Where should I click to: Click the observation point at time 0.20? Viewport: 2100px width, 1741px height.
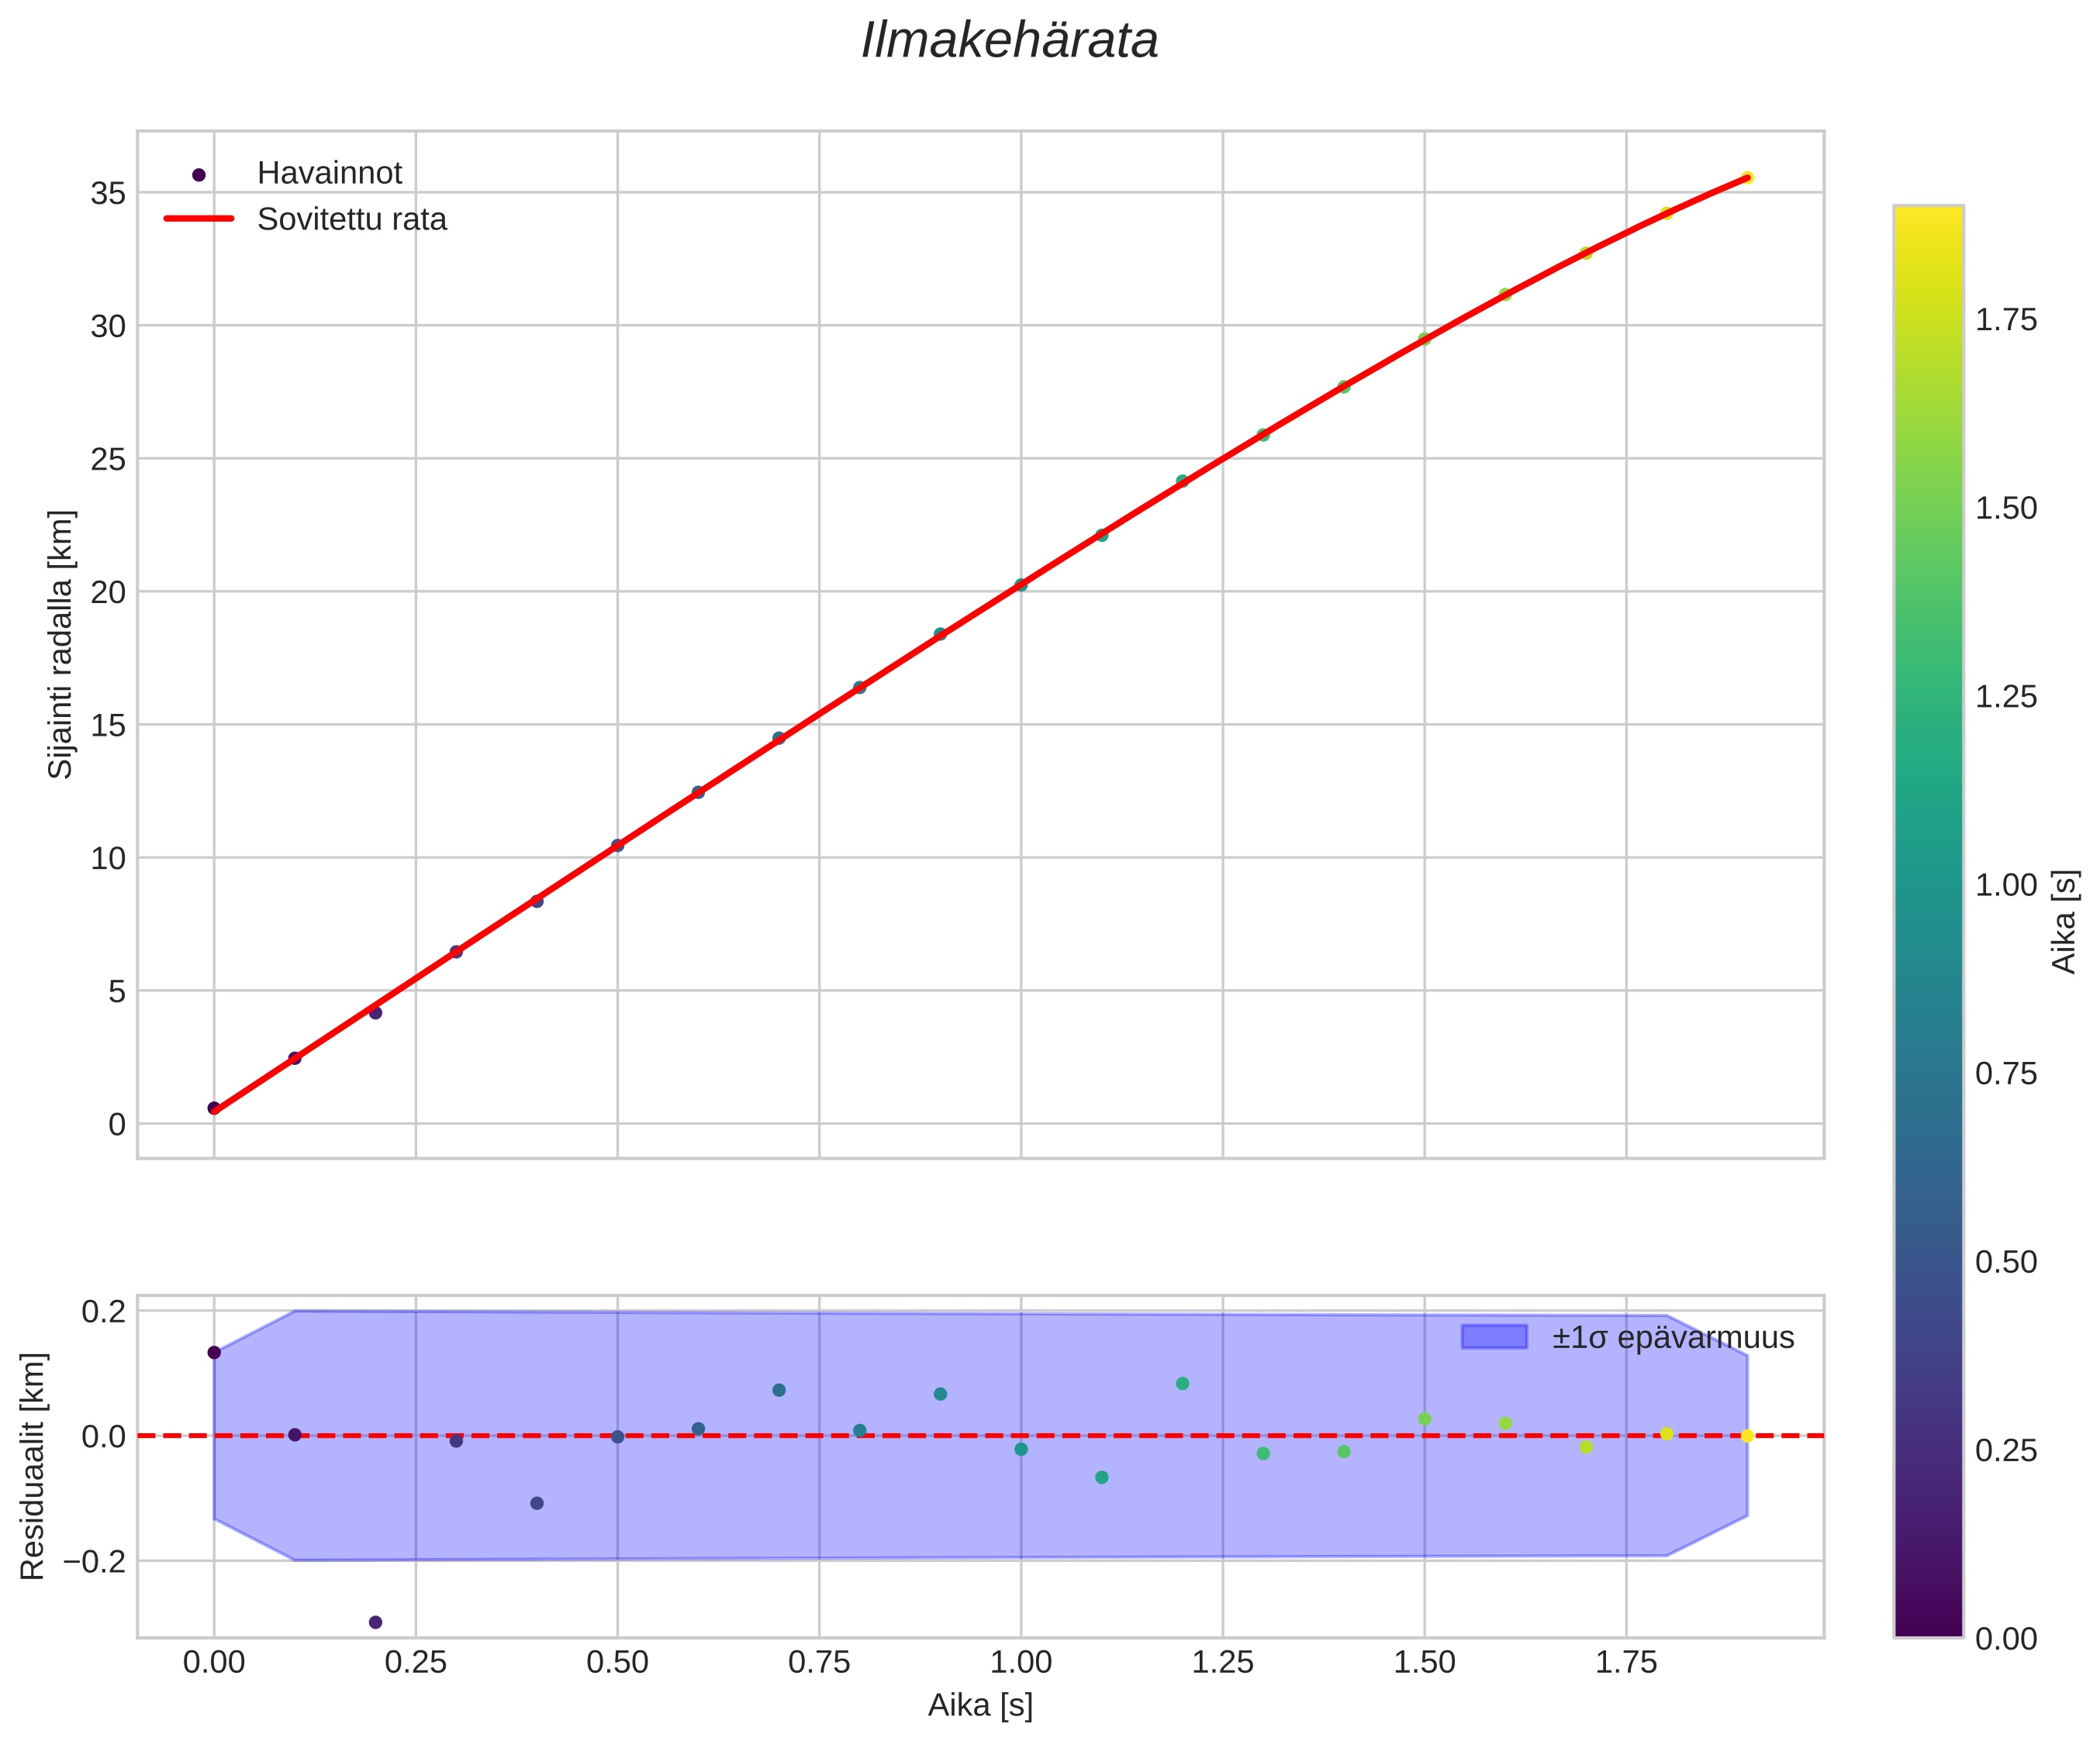pos(375,1012)
